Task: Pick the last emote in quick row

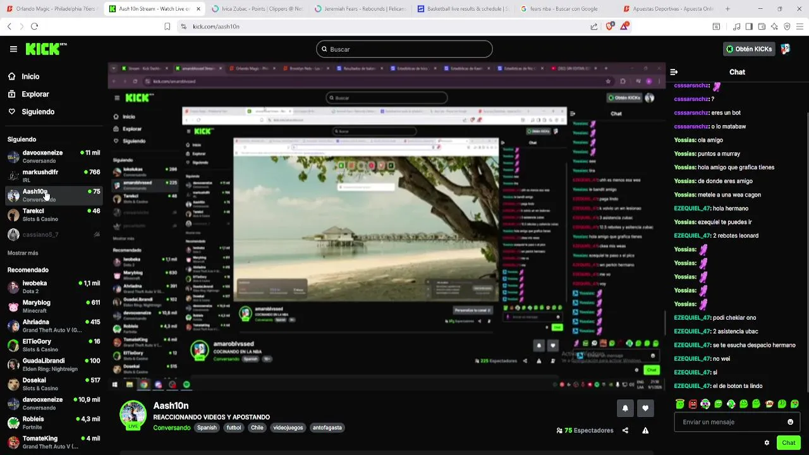Action: (794, 404)
